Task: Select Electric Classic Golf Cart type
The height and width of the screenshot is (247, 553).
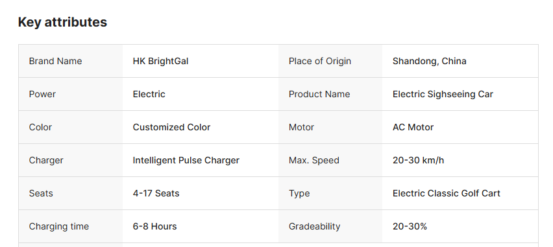Action: tap(446, 193)
